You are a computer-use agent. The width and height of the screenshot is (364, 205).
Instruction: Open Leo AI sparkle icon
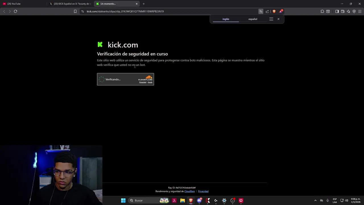(348, 11)
